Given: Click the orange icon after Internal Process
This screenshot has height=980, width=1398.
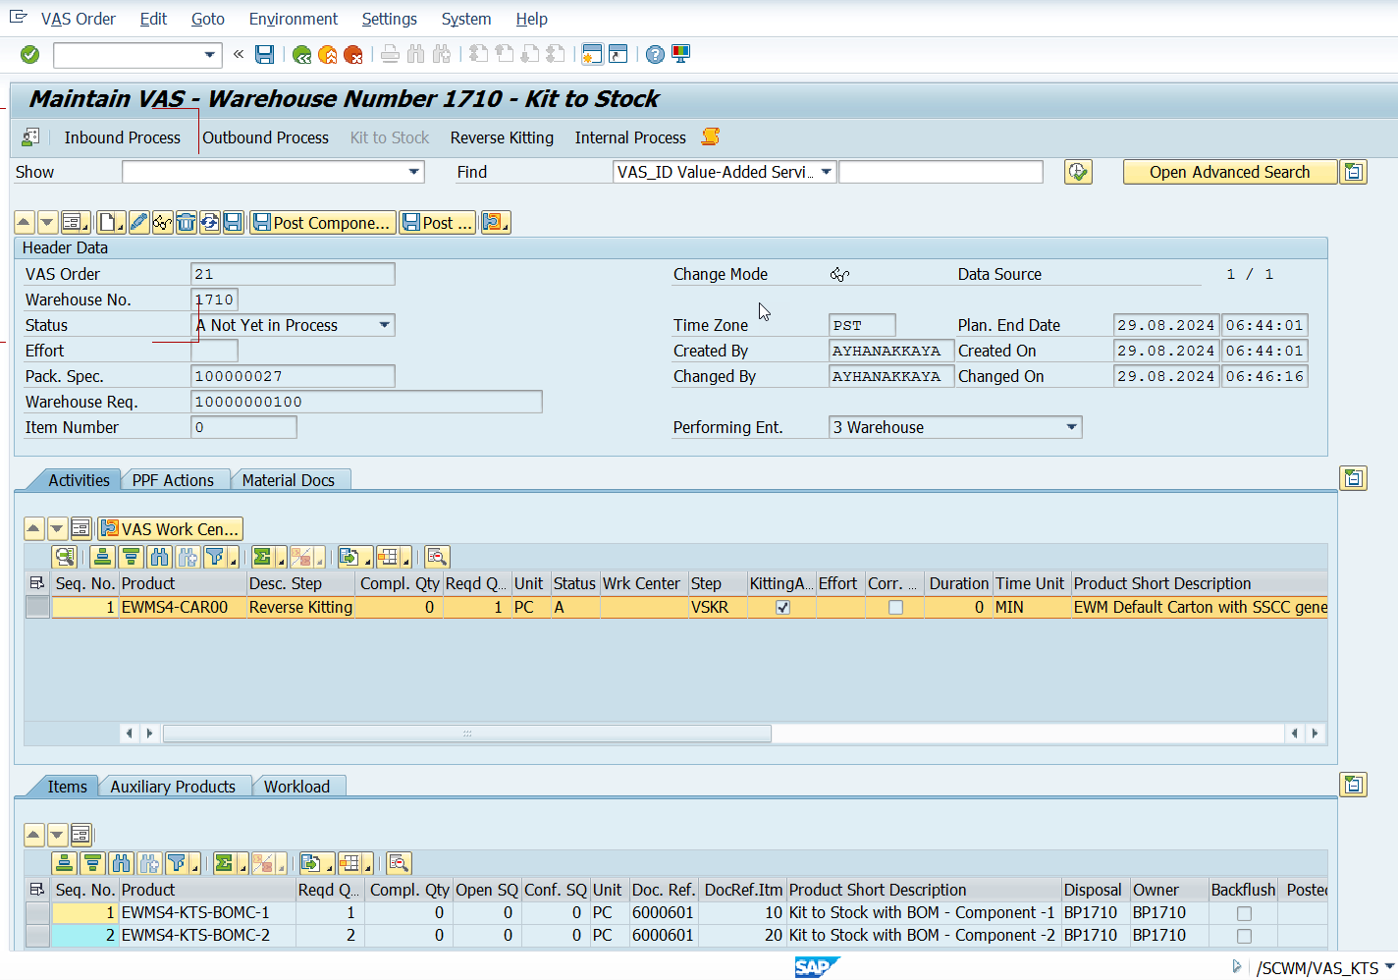Looking at the screenshot, I should coord(711,136).
